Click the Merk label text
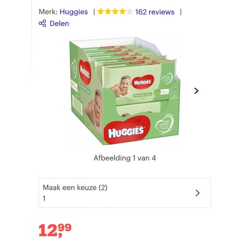The width and height of the screenshot is (249, 249). click(x=48, y=12)
